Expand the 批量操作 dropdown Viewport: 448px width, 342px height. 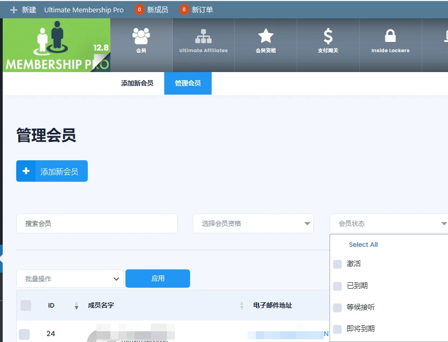69,279
